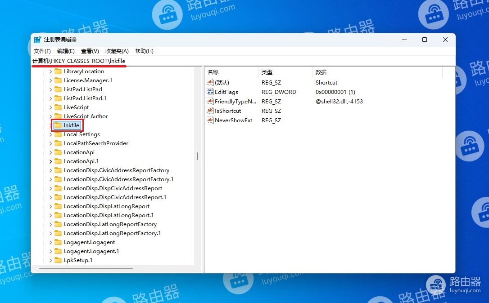489x303 pixels.
Task: Select LocationDisp.DispCivicAddressReport key
Action: 113,188
